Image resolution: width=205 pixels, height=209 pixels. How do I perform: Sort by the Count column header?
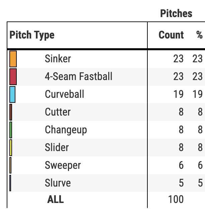pos(171,35)
